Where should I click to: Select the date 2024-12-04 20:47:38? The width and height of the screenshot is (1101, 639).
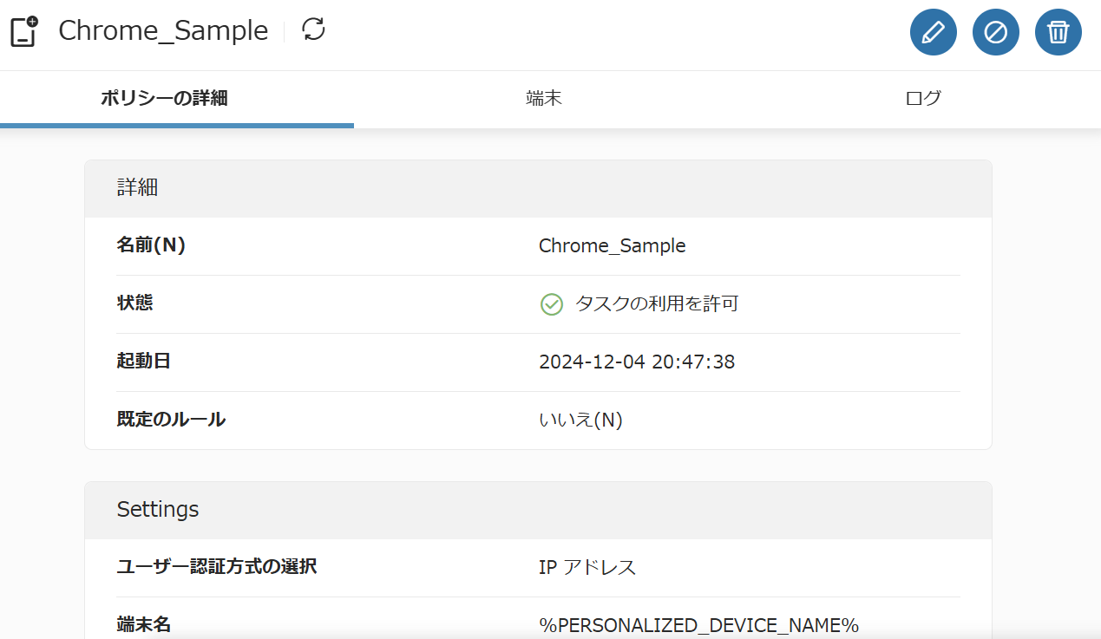click(x=637, y=362)
